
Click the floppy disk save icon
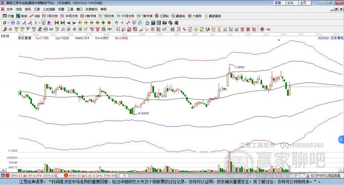click(165, 23)
